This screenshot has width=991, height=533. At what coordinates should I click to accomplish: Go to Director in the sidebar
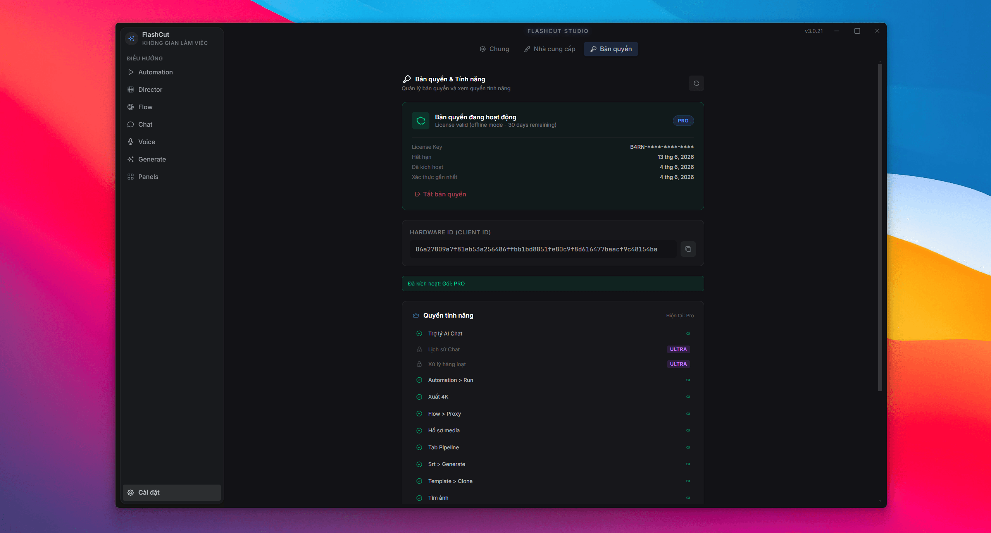point(172,89)
